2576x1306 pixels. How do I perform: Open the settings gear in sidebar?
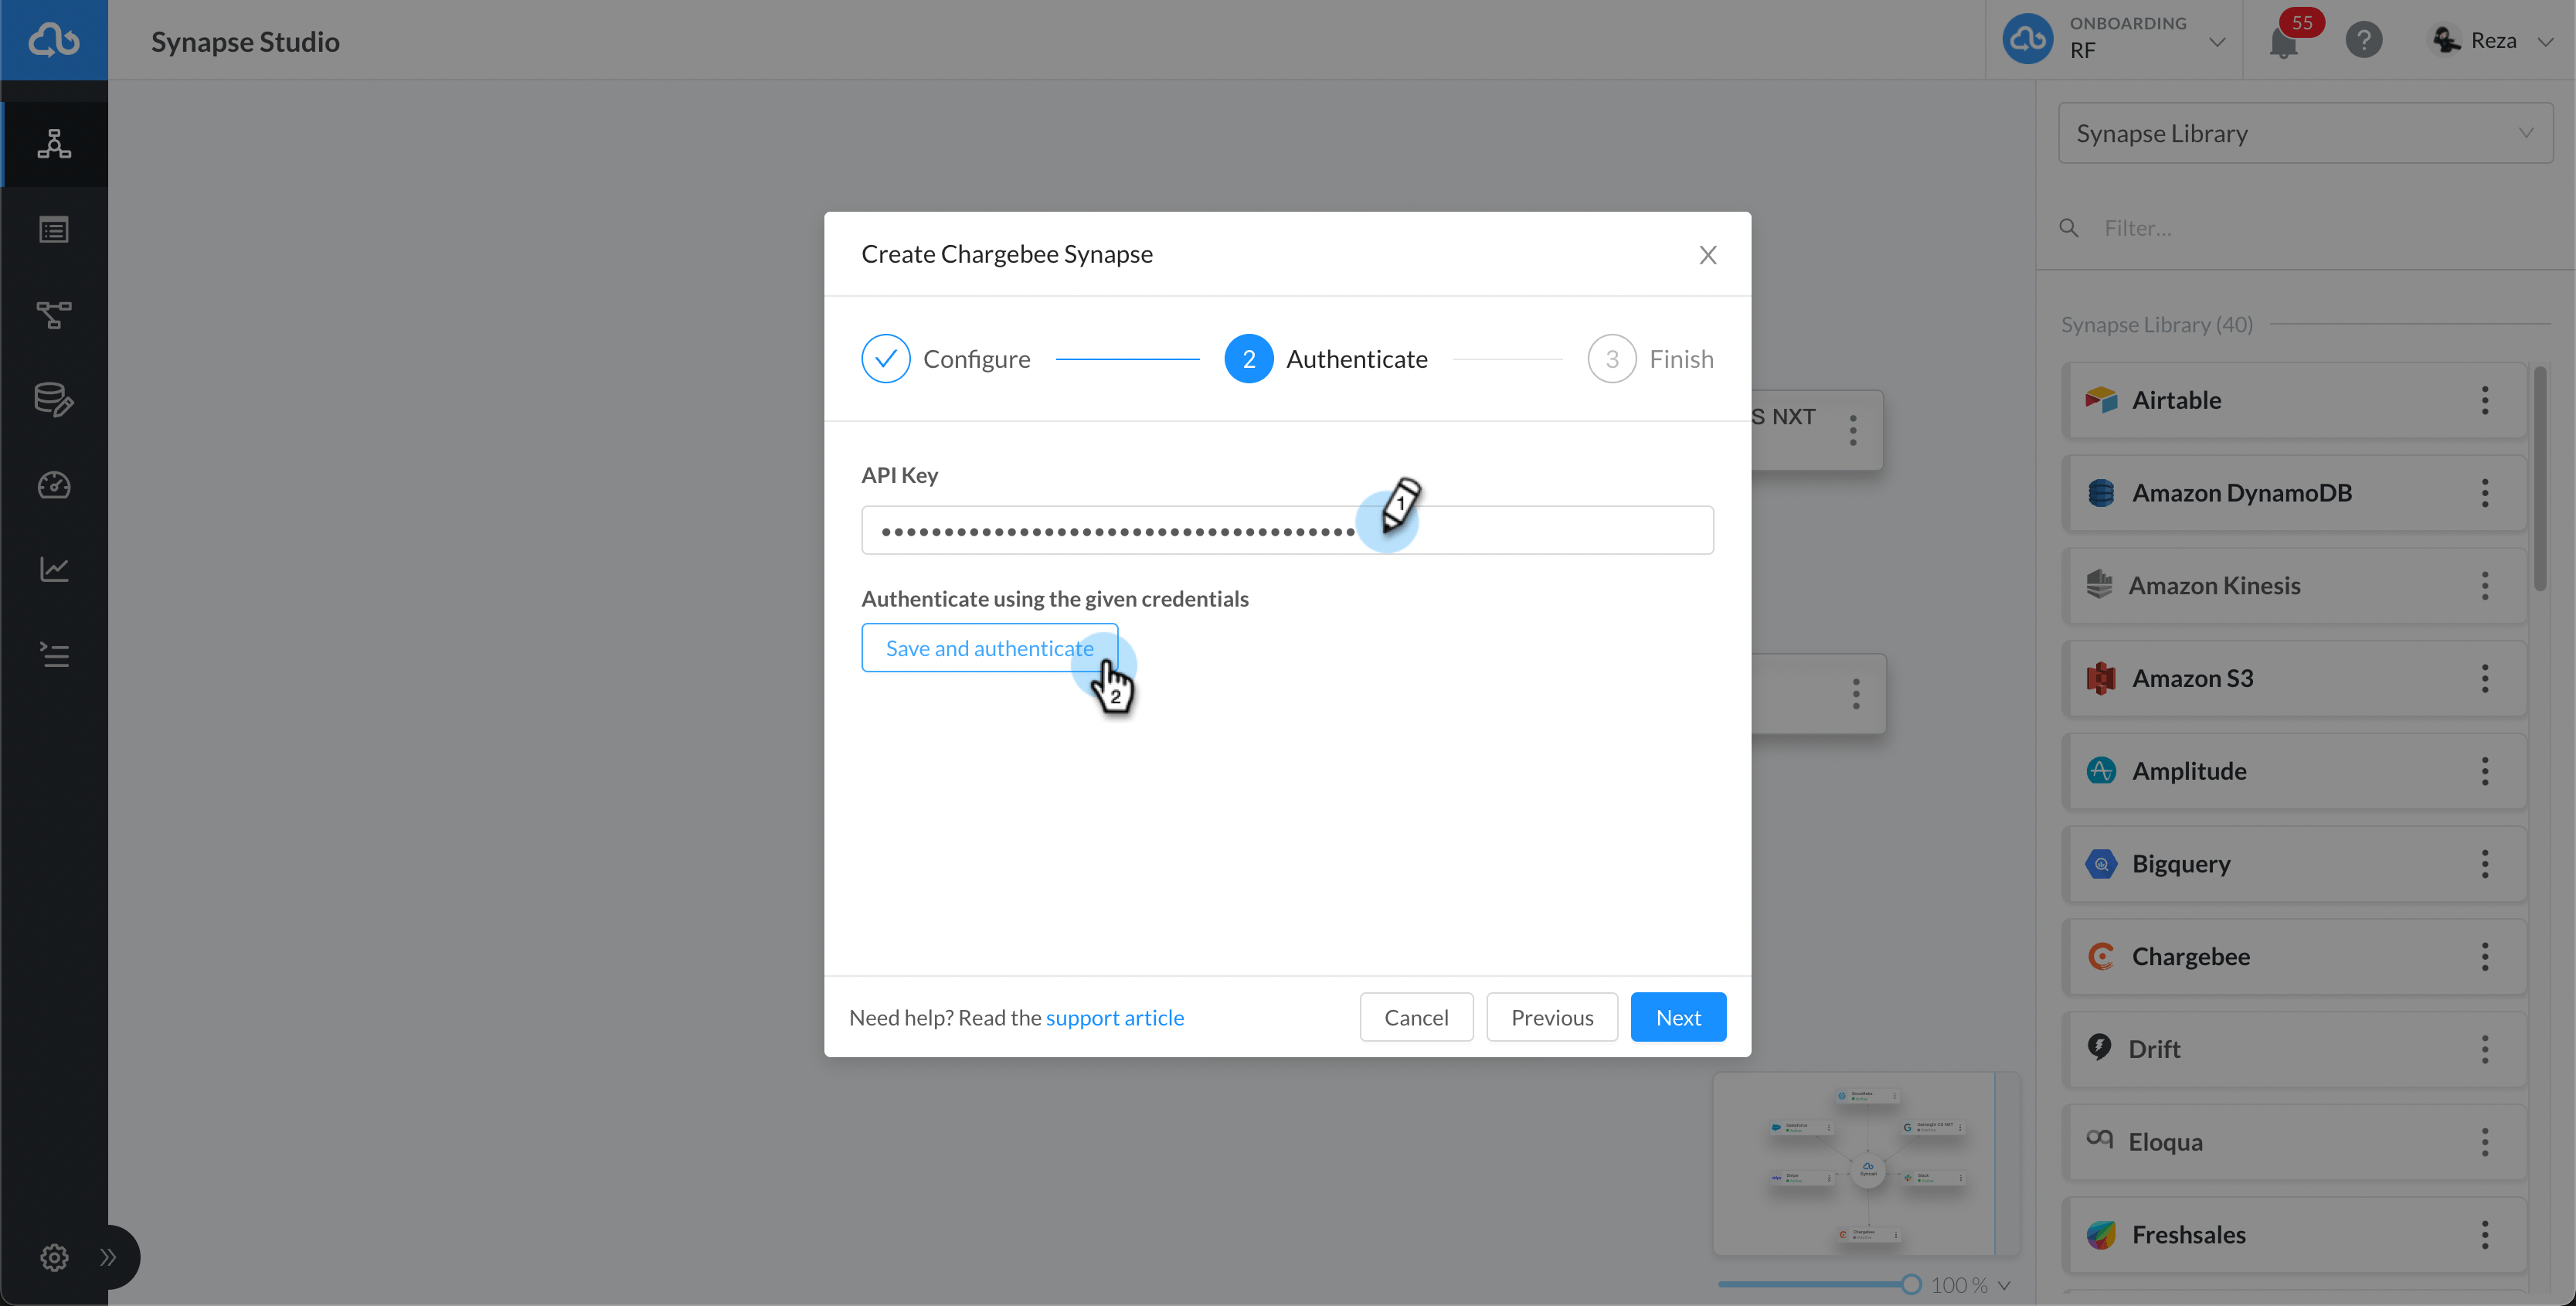pos(54,1257)
